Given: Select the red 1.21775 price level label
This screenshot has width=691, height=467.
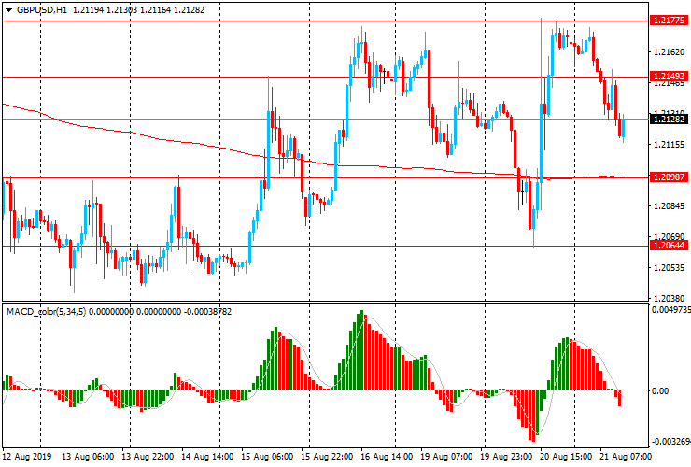Looking at the screenshot, I should pyautogui.click(x=669, y=21).
